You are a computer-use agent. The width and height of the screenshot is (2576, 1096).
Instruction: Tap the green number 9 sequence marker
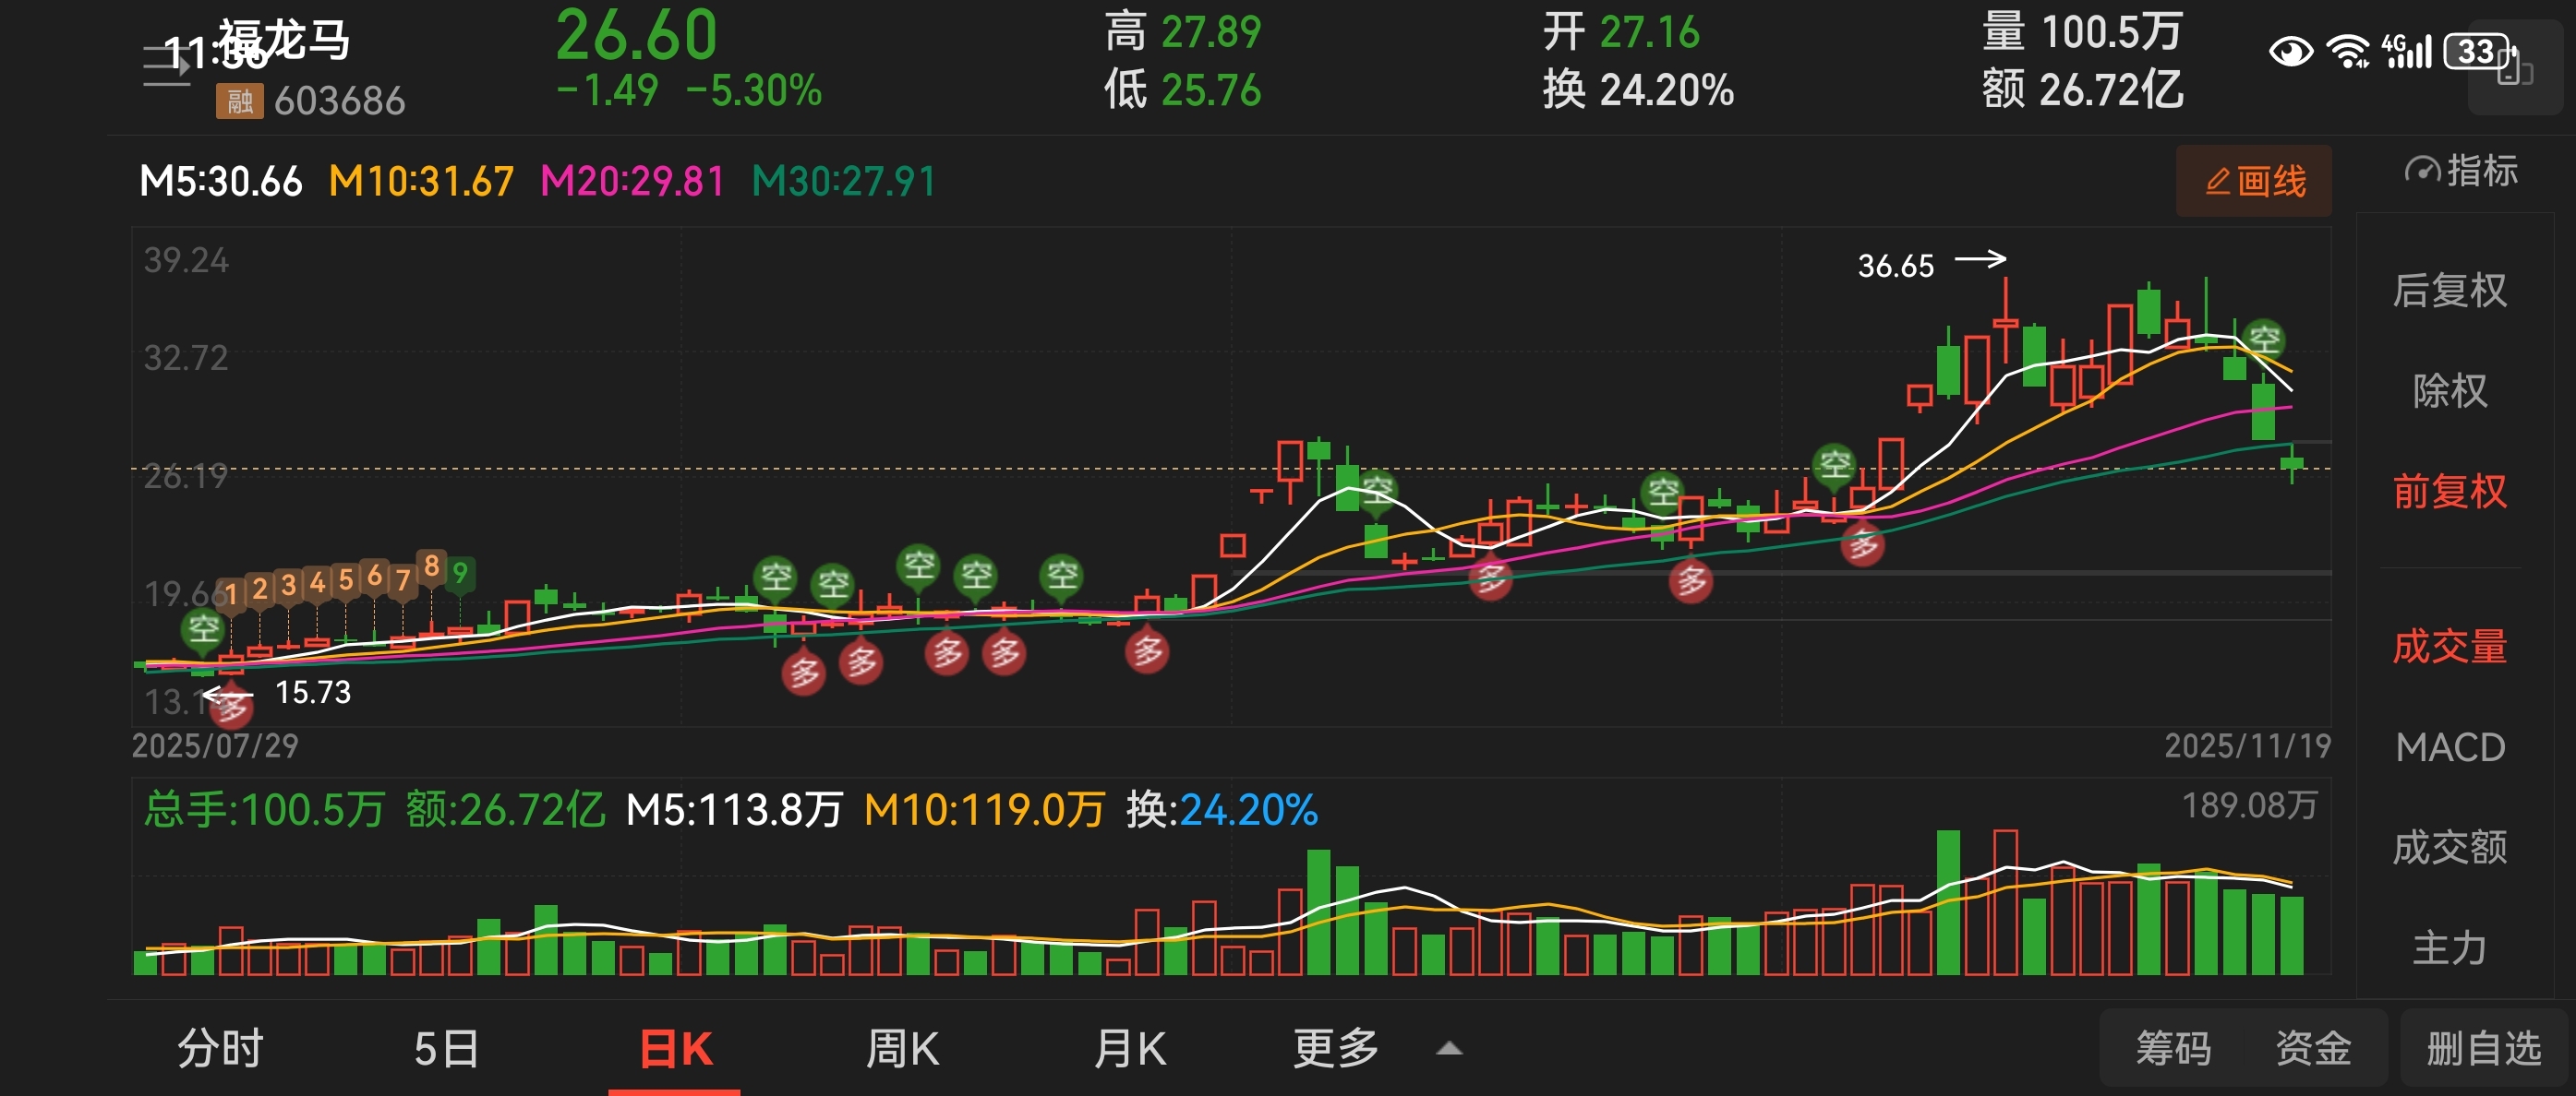460,574
